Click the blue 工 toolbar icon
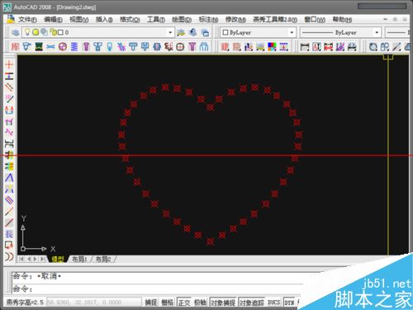The height and width of the screenshot is (310, 413). [x=284, y=46]
